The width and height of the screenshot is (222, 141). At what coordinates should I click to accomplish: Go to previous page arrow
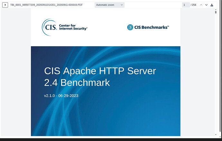201,5
